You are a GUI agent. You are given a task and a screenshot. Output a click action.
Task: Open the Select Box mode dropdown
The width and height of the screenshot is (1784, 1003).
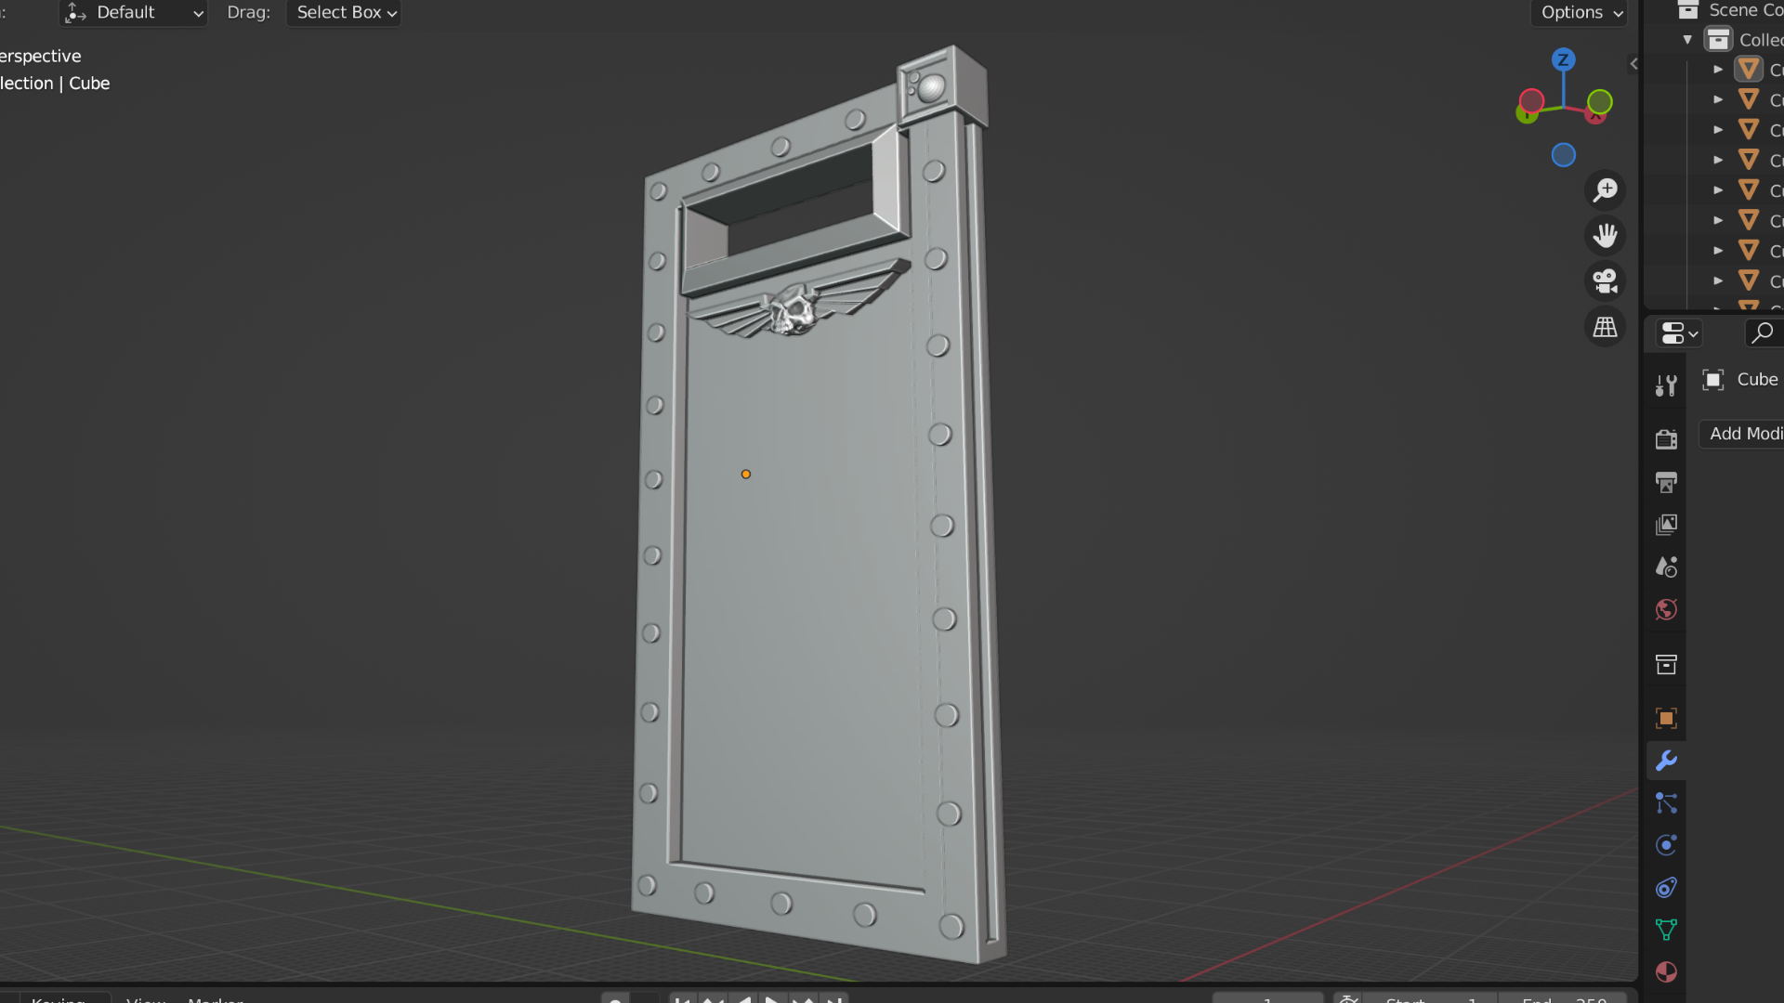click(343, 12)
